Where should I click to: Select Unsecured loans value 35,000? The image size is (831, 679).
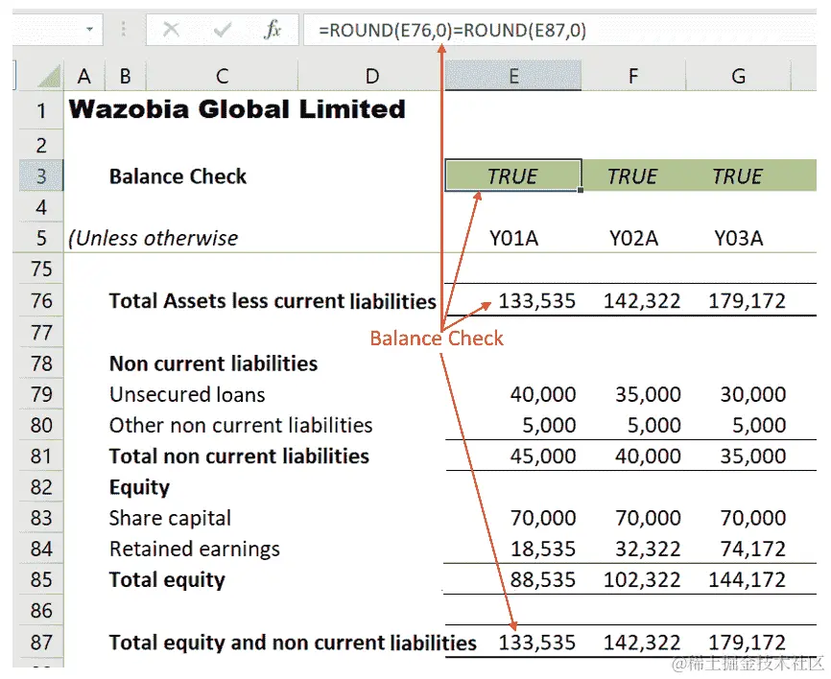[x=648, y=394]
